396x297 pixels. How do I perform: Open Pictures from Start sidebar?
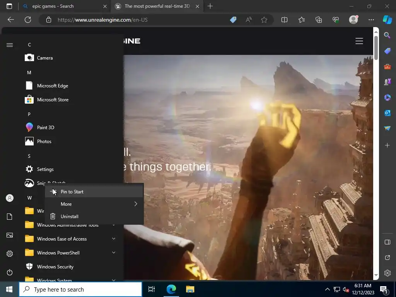coord(10,235)
